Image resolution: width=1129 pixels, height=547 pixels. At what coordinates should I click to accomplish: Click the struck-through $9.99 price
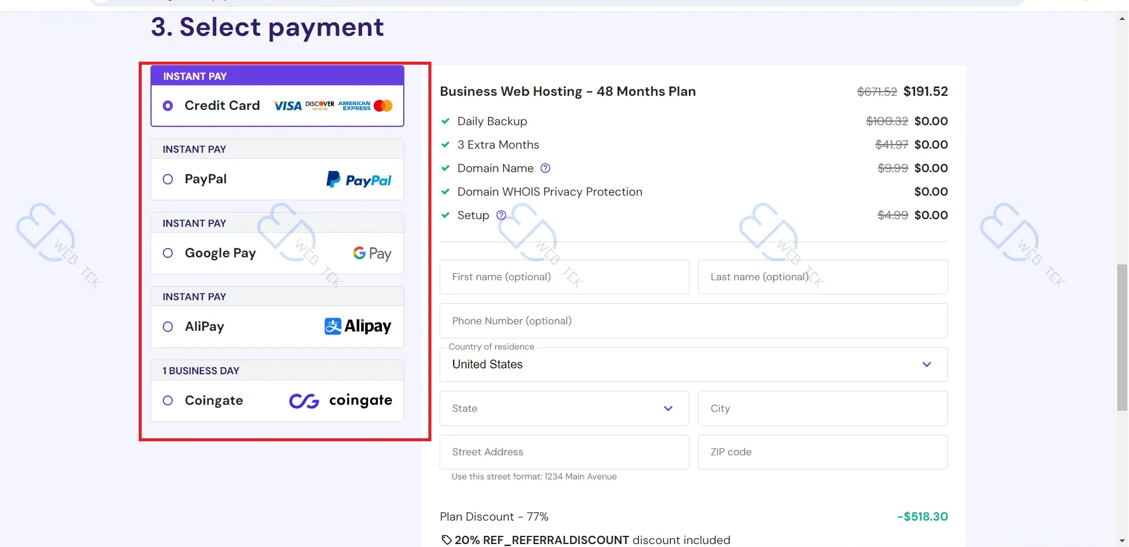pos(893,168)
